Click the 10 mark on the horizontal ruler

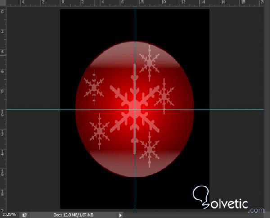pos(164,2)
